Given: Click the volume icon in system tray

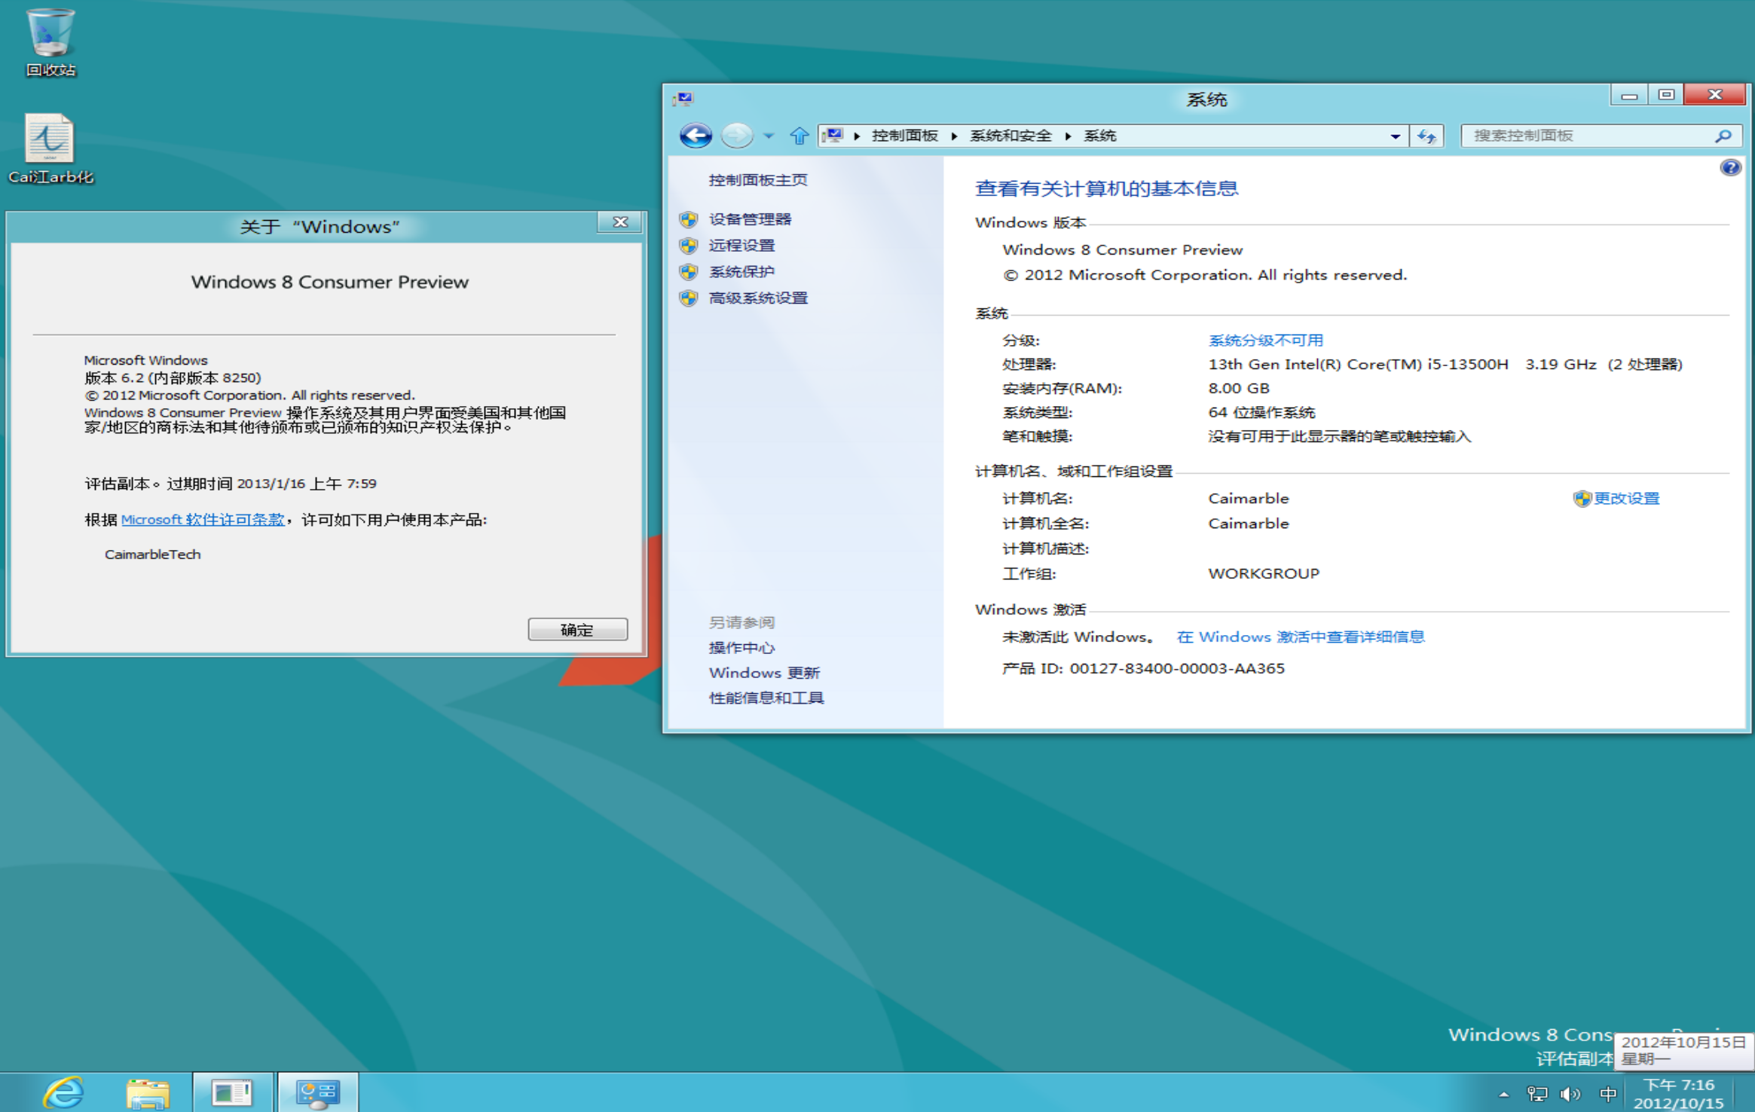Looking at the screenshot, I should (1570, 1093).
